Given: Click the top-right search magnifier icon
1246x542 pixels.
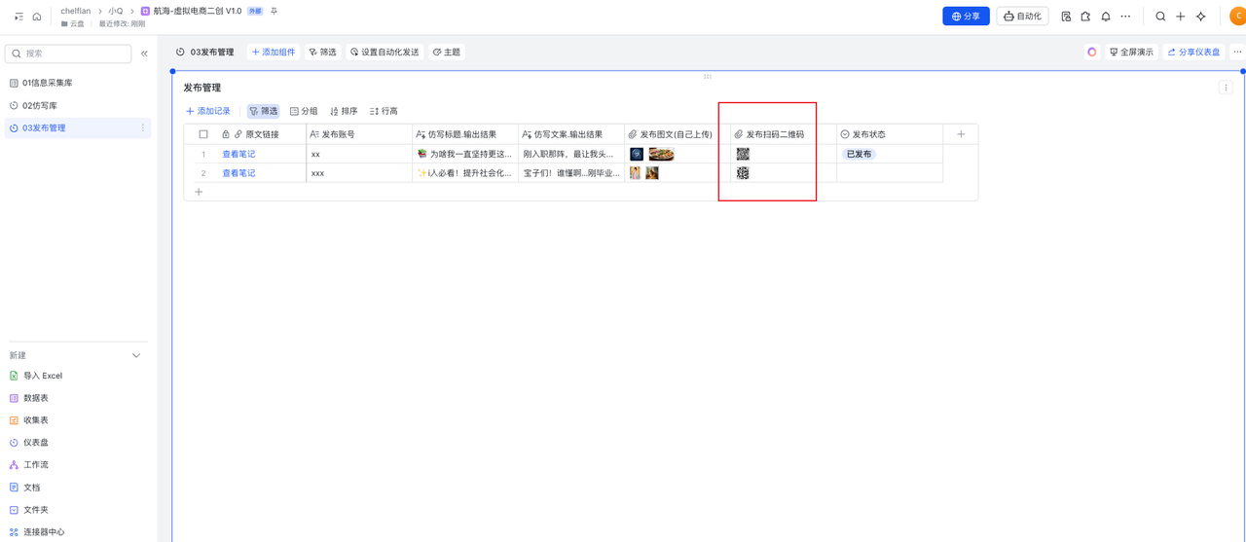Looking at the screenshot, I should [1160, 17].
